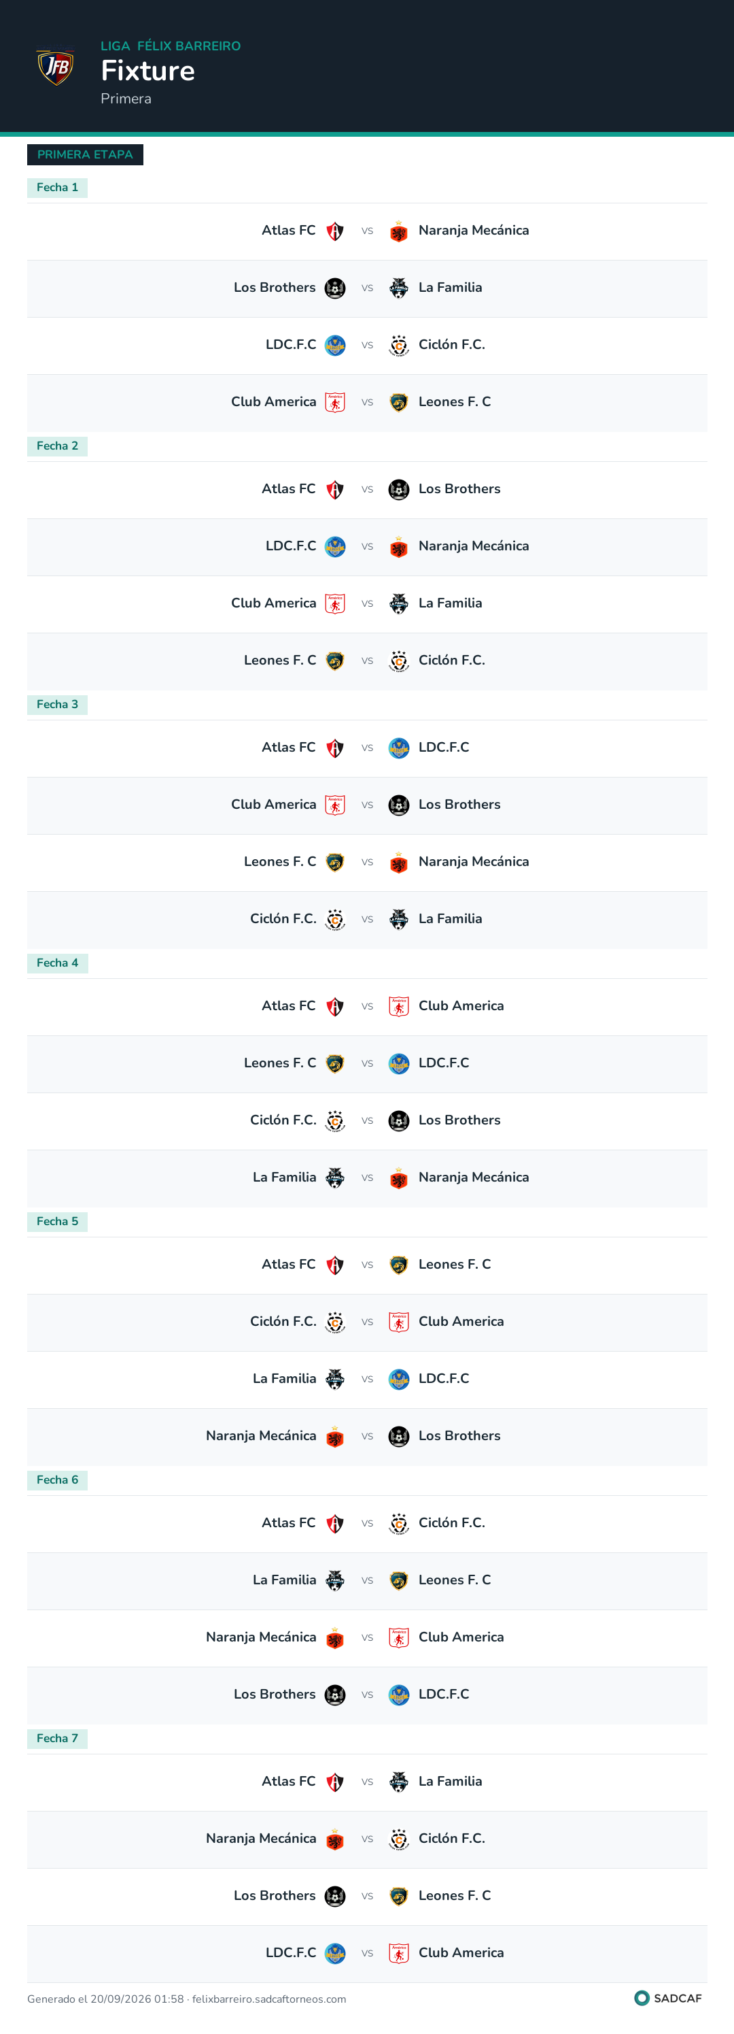Open LIGA FÉLIX BARREIRO header link
Viewport: 734px width, 2034px height.
pos(171,46)
